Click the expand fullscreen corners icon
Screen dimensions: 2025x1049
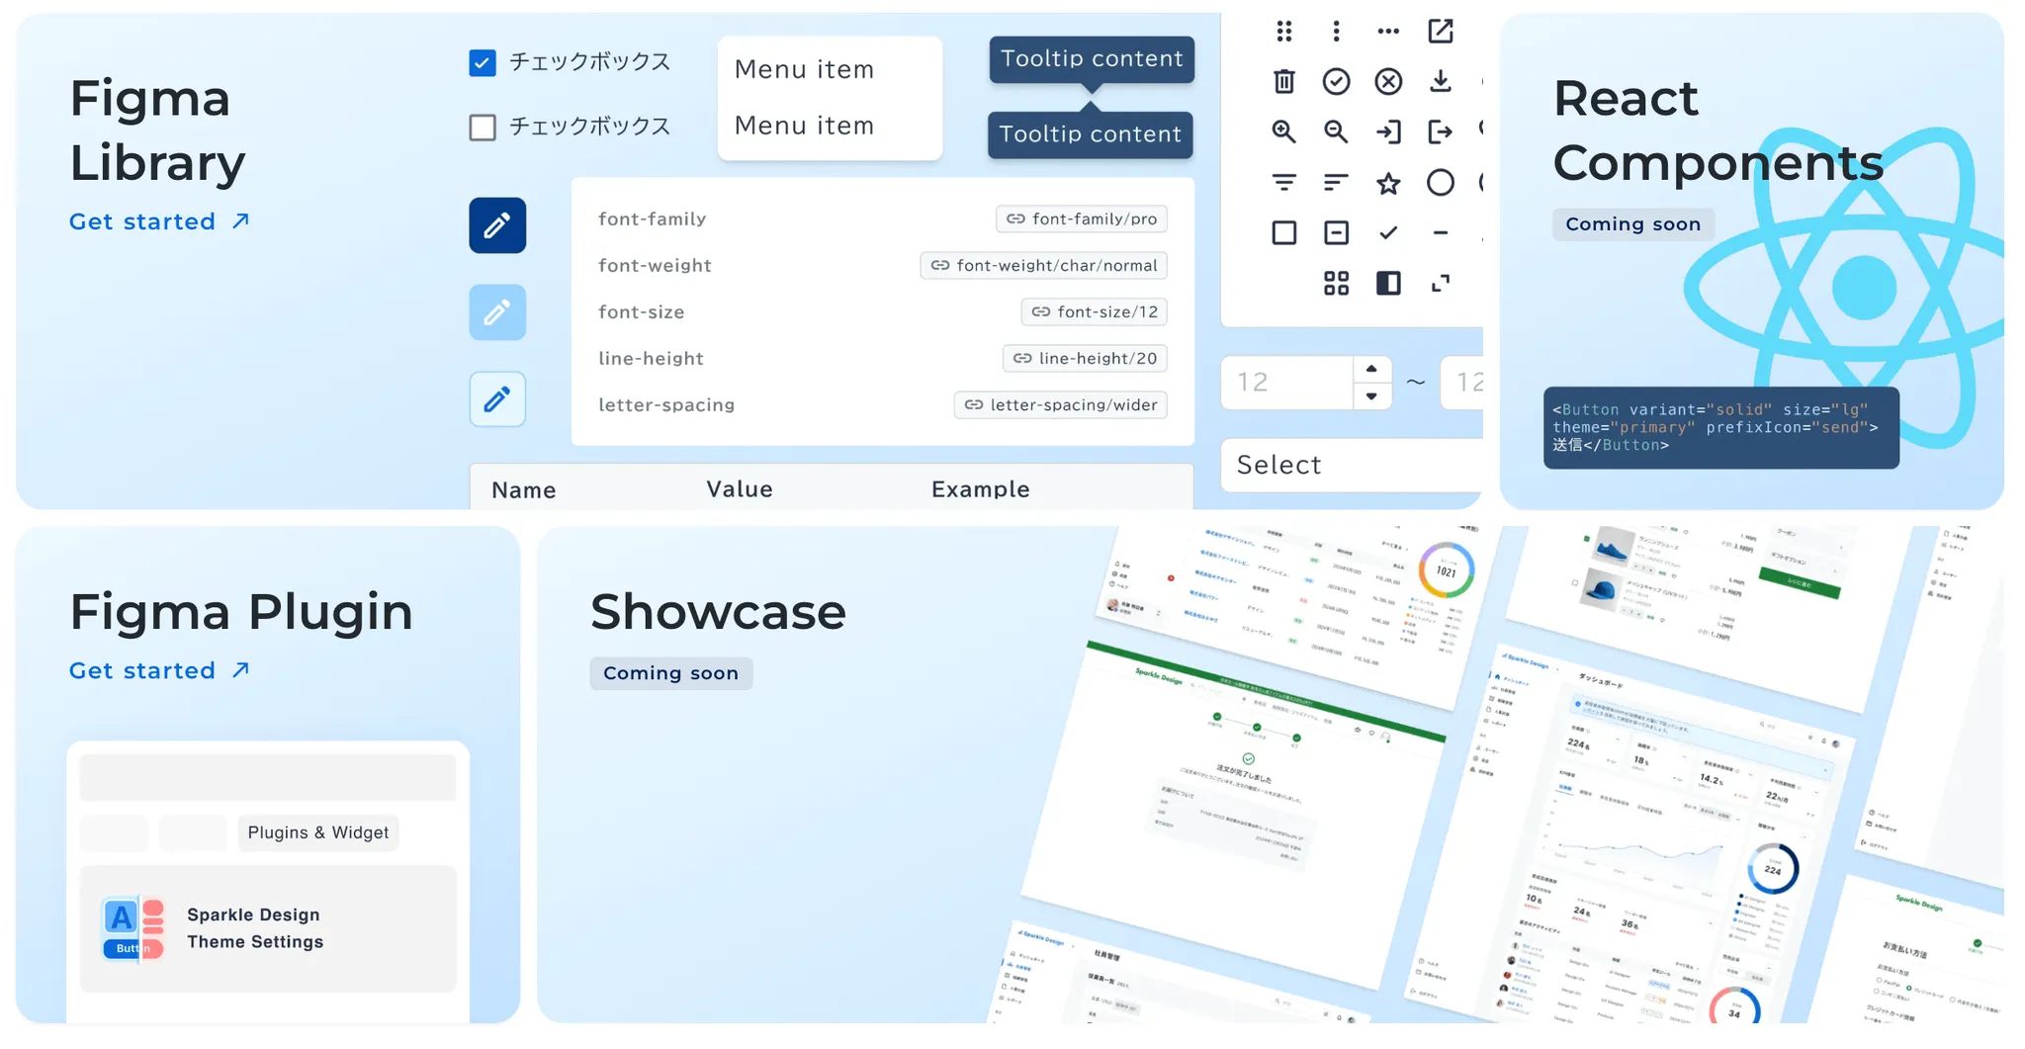point(1441,284)
